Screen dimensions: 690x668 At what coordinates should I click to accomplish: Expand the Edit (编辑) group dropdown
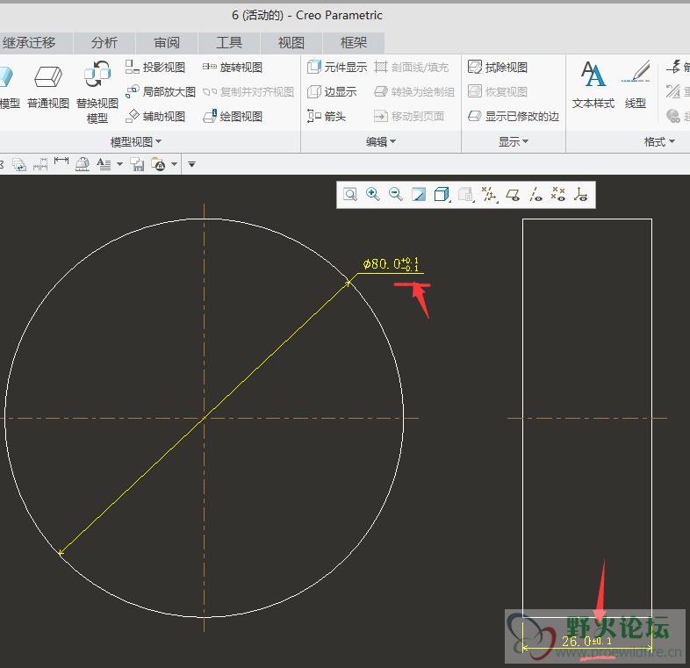(381, 142)
